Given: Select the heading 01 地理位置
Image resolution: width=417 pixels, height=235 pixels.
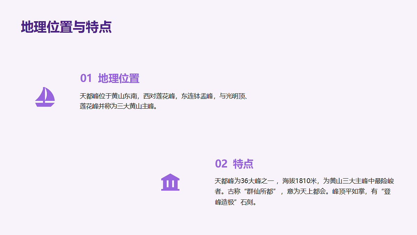Looking at the screenshot, I should (110, 78).
